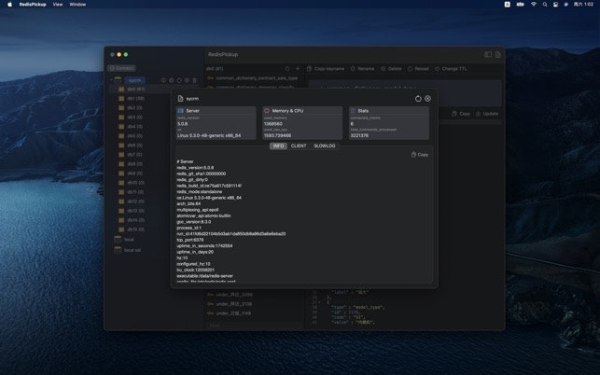Viewport: 600px width, 375px height.
Task: Open db4 database in sidebar
Action: tap(134, 126)
